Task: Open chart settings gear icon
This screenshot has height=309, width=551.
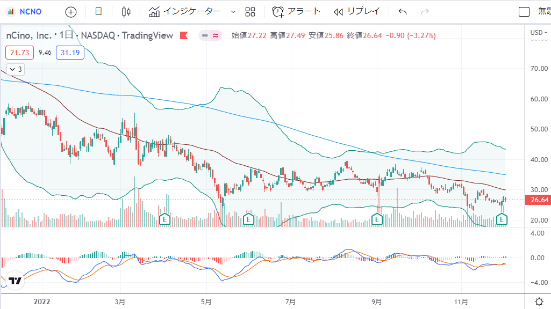Action: coord(539,301)
